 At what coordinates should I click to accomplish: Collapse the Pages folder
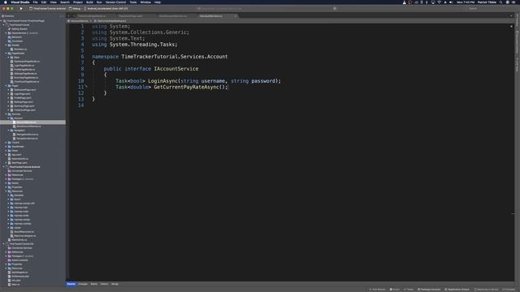[6, 86]
